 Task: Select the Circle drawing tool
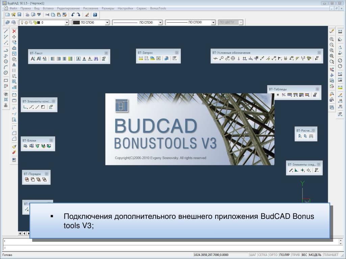tap(6, 61)
